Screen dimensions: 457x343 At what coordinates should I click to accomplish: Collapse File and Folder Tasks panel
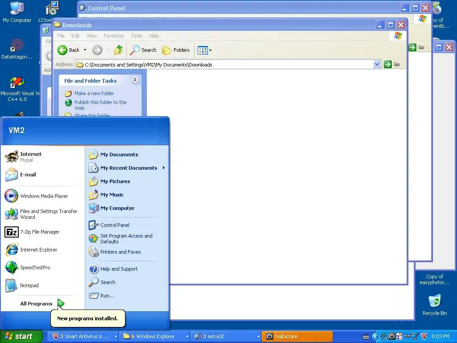click(135, 80)
